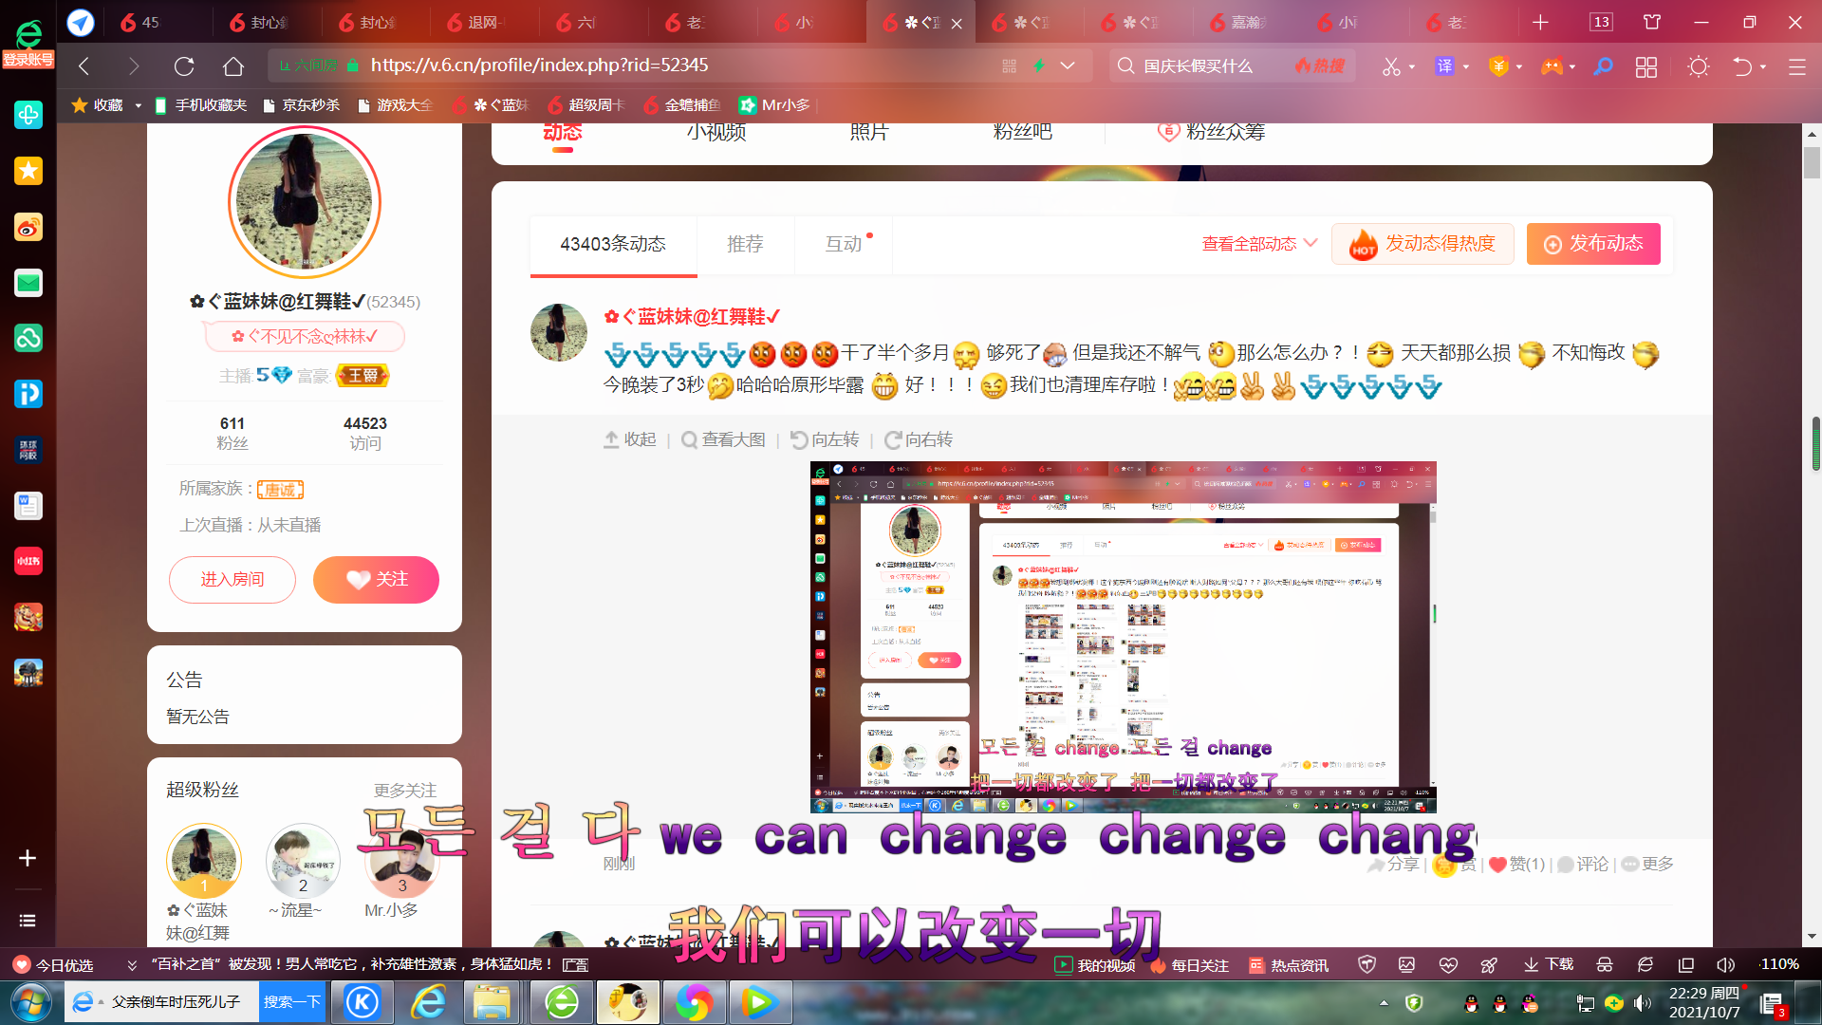
Task: Show hidden system tray icons
Action: pos(1384,1002)
